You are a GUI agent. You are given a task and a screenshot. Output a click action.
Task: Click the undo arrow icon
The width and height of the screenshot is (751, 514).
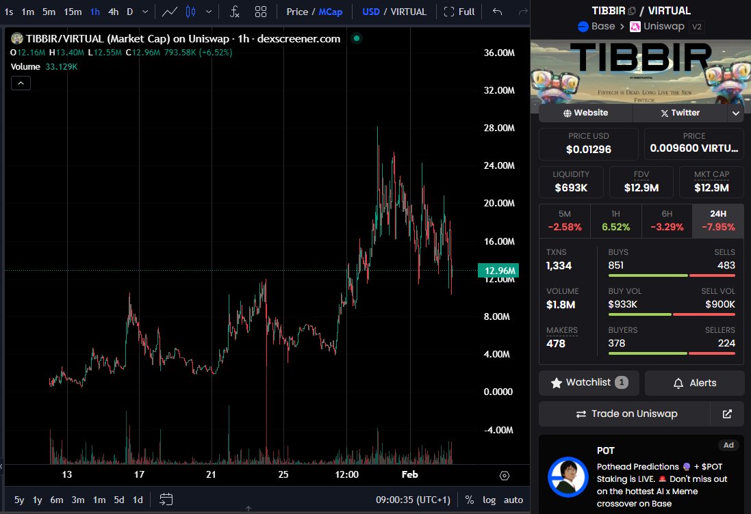(x=498, y=12)
